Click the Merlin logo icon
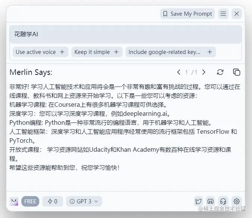Screen dimensions: 252x218 (14, 201)
